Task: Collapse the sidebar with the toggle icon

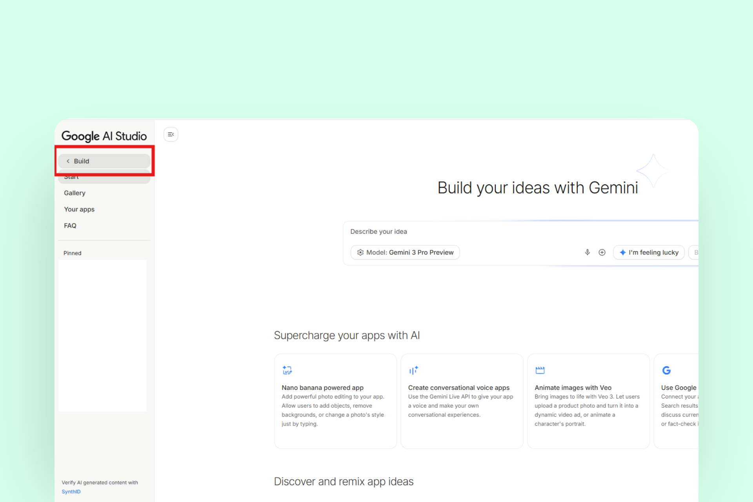Action: pyautogui.click(x=171, y=135)
